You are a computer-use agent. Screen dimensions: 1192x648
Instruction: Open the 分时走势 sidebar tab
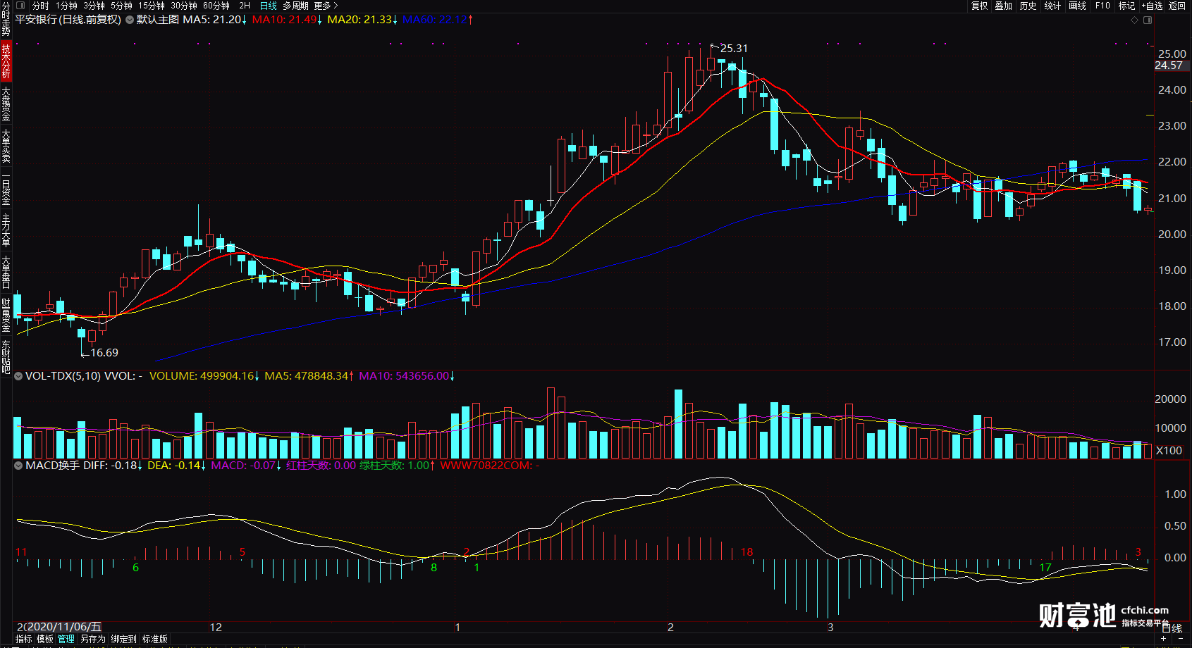click(6, 19)
